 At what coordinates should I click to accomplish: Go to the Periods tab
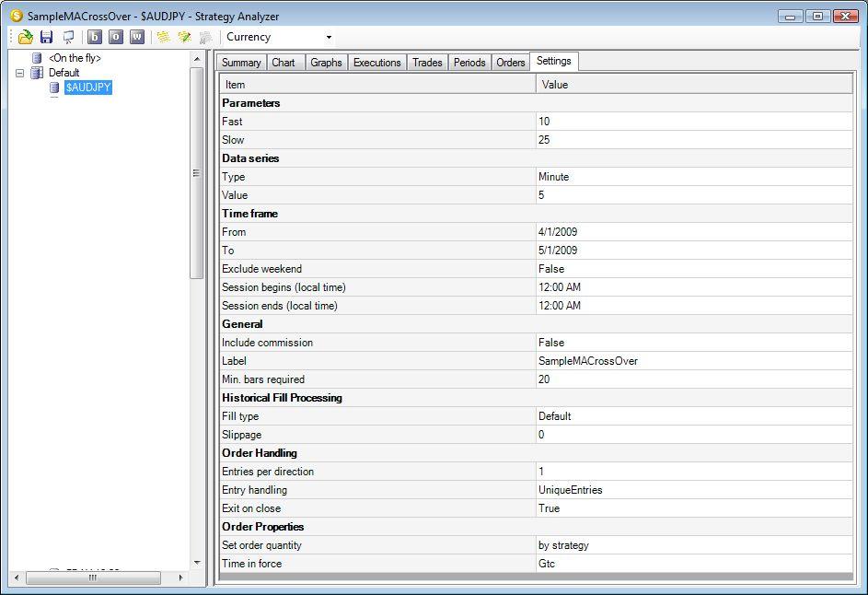click(469, 63)
